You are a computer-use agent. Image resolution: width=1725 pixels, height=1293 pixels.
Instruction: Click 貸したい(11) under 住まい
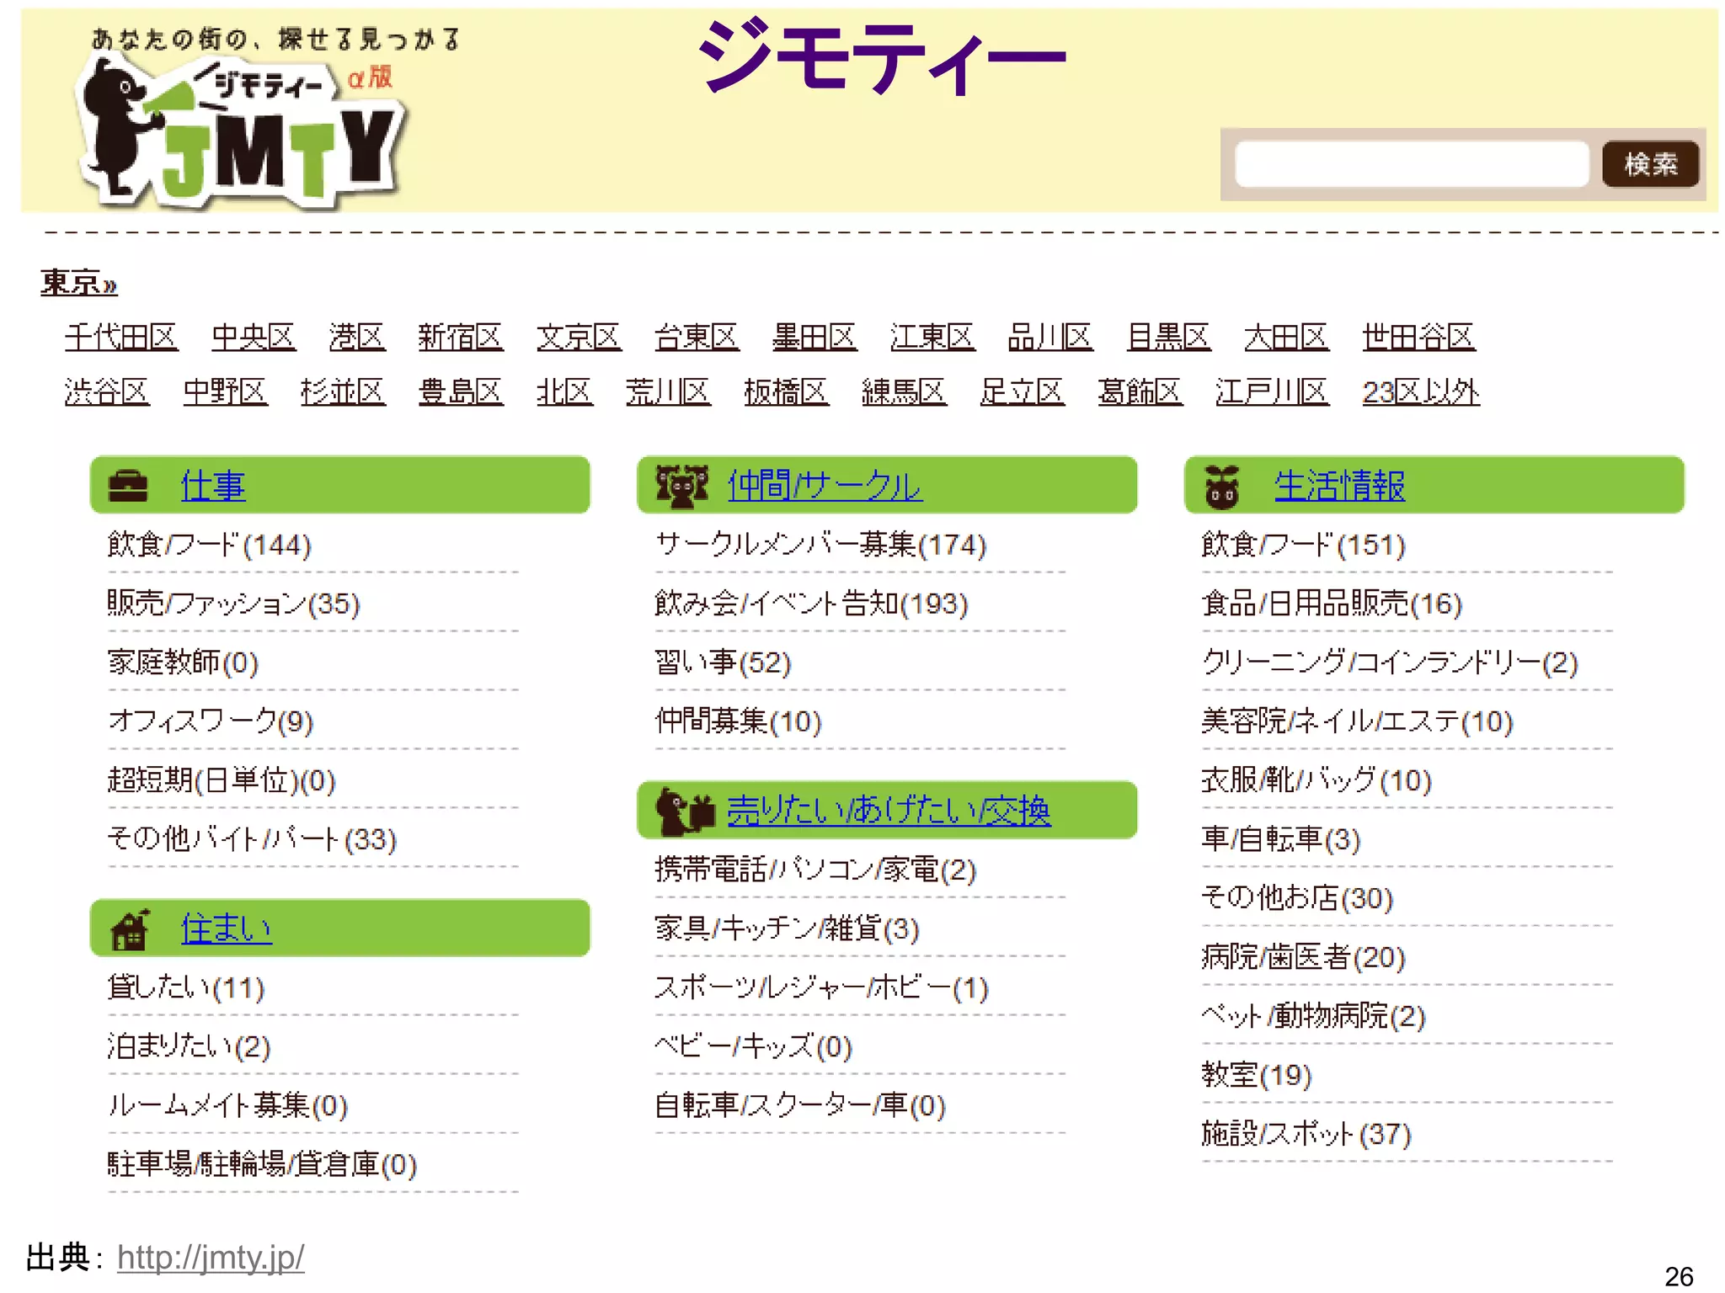(x=186, y=987)
